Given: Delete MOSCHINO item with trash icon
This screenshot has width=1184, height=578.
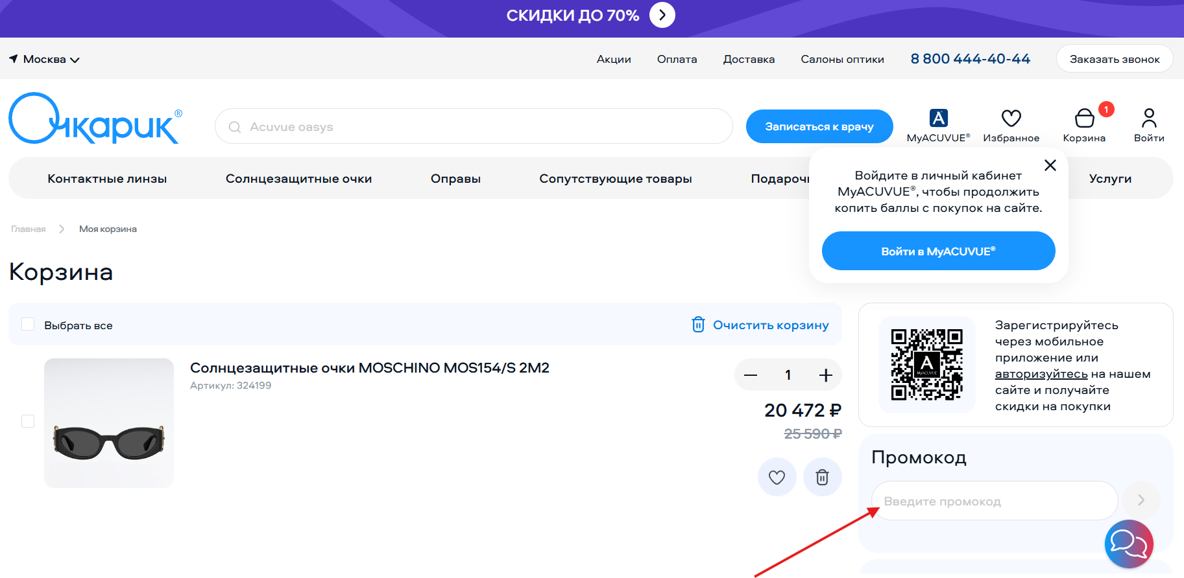Looking at the screenshot, I should (822, 477).
